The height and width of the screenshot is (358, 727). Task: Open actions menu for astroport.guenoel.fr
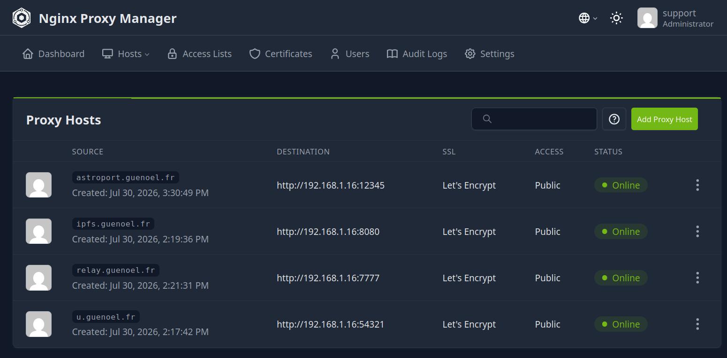pyautogui.click(x=697, y=185)
